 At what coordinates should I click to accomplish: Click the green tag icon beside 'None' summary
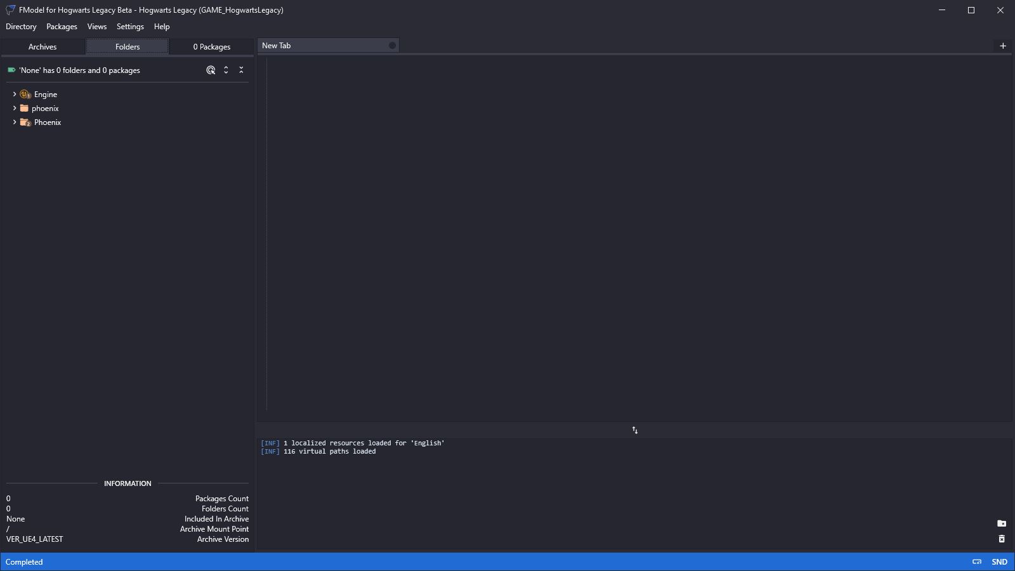pyautogui.click(x=11, y=70)
